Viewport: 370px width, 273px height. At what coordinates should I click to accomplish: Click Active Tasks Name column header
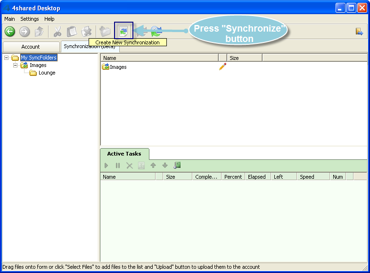128,177
